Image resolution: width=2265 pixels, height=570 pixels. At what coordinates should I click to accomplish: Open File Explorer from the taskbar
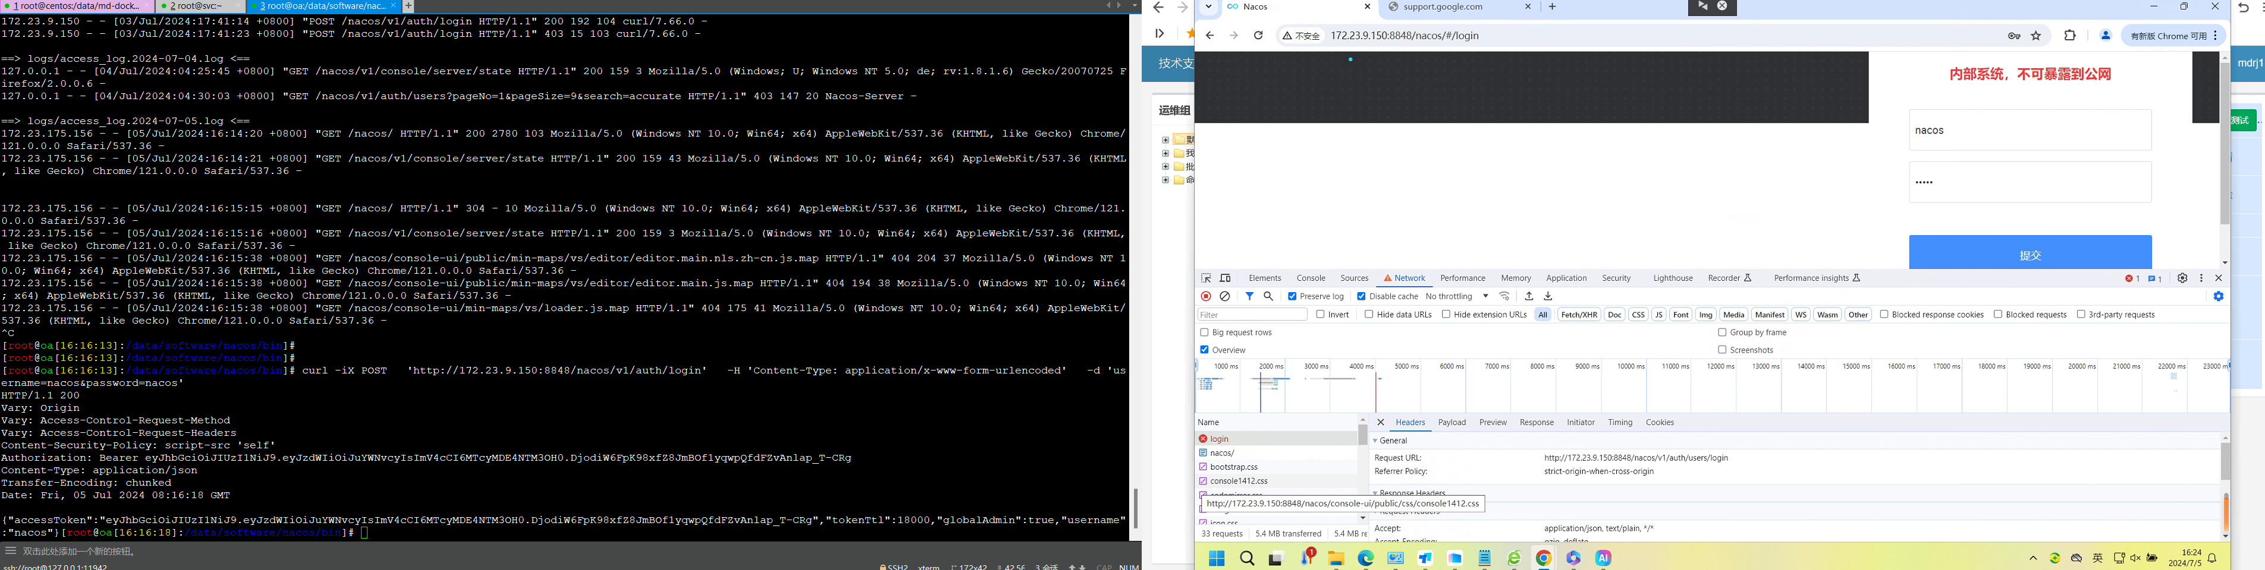click(1337, 559)
